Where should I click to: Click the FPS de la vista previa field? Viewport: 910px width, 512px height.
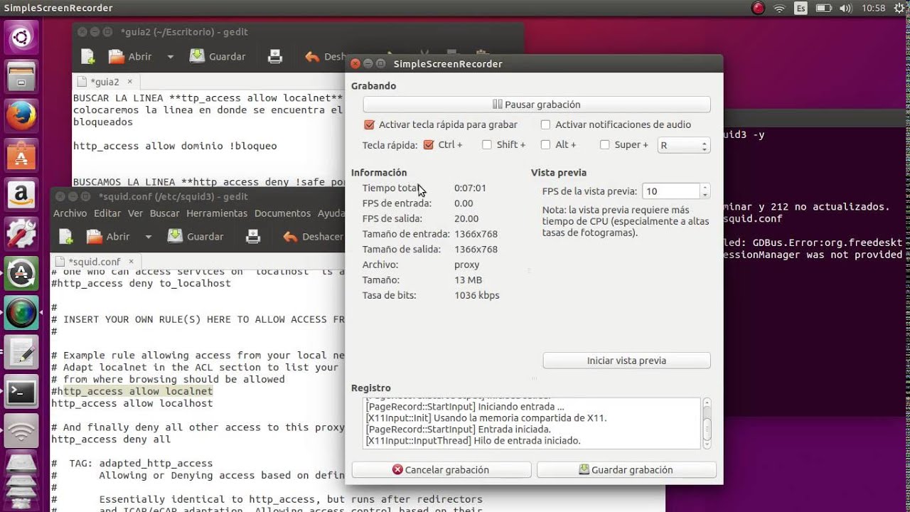[x=672, y=191]
